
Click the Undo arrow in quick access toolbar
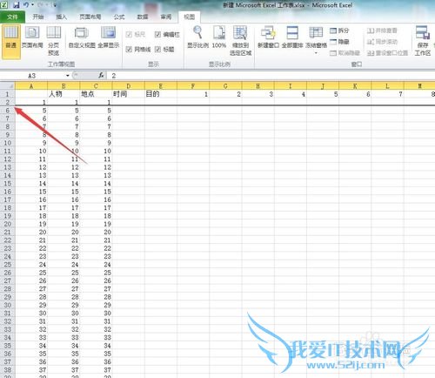tap(26, 5)
